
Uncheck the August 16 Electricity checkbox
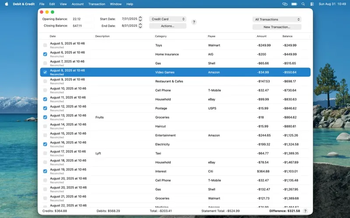coord(45,144)
